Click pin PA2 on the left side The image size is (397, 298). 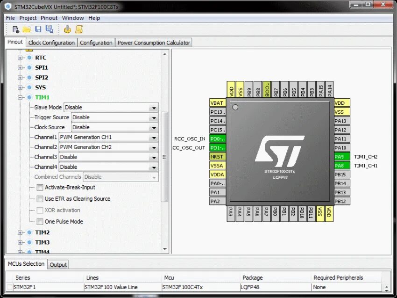[x=218, y=201]
